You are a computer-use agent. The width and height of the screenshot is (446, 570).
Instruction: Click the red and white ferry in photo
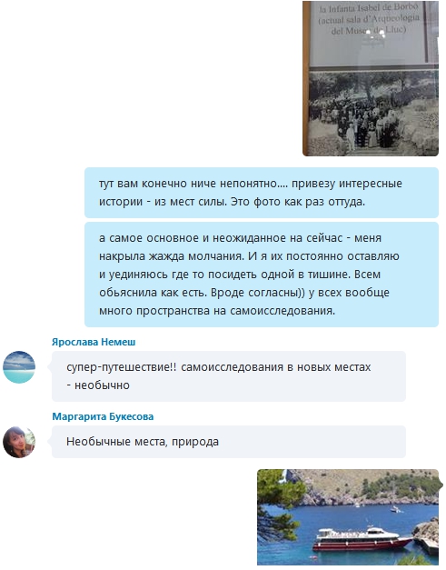click(360, 539)
